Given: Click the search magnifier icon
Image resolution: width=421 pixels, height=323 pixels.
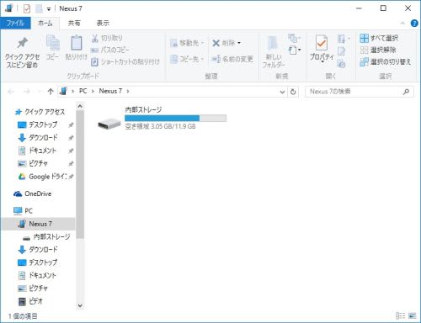Looking at the screenshot, I should click(406, 92).
